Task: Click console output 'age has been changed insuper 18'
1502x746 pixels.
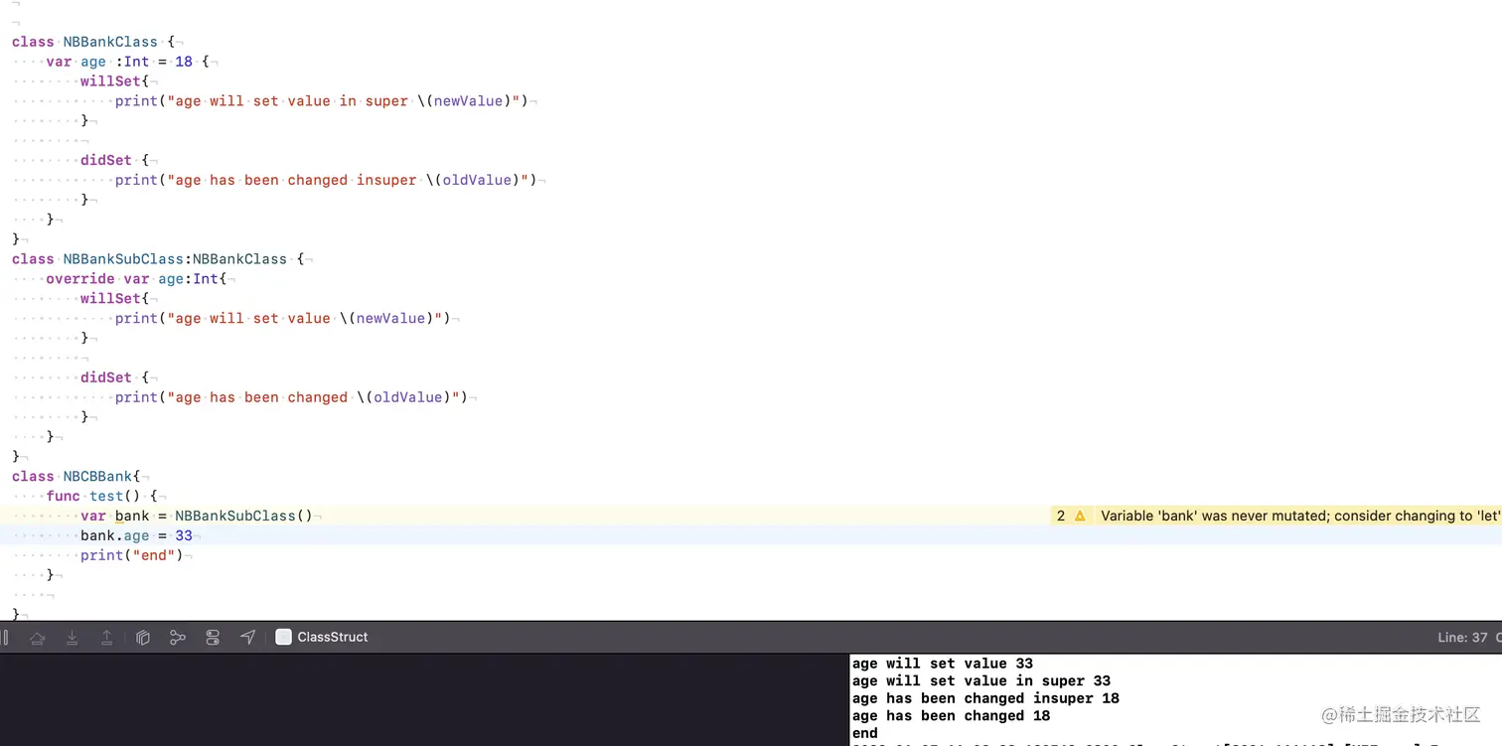Action: point(985,698)
